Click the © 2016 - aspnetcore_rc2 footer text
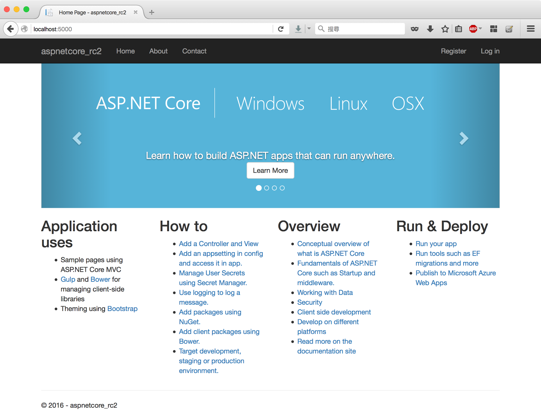 coord(79,405)
